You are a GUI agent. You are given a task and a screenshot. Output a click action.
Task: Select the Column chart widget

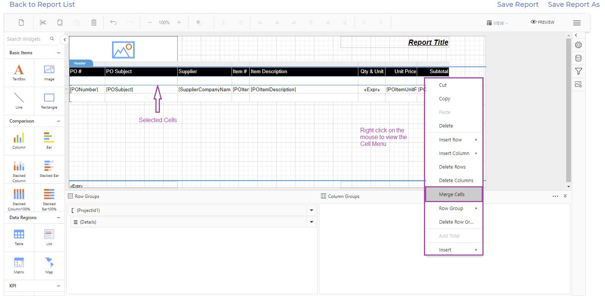pos(19,141)
